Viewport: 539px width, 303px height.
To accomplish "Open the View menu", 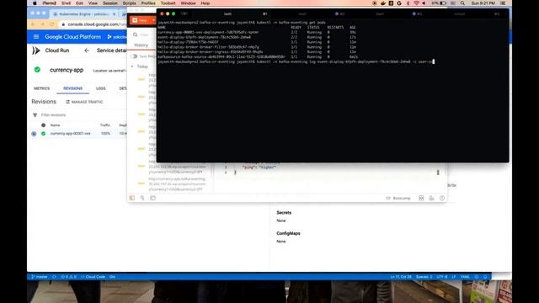I will point(93,3).
